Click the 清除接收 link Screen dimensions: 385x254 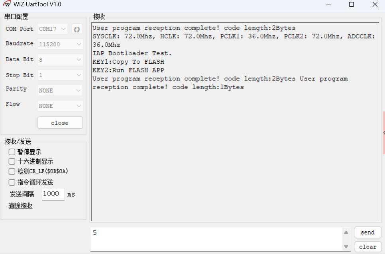[20, 205]
